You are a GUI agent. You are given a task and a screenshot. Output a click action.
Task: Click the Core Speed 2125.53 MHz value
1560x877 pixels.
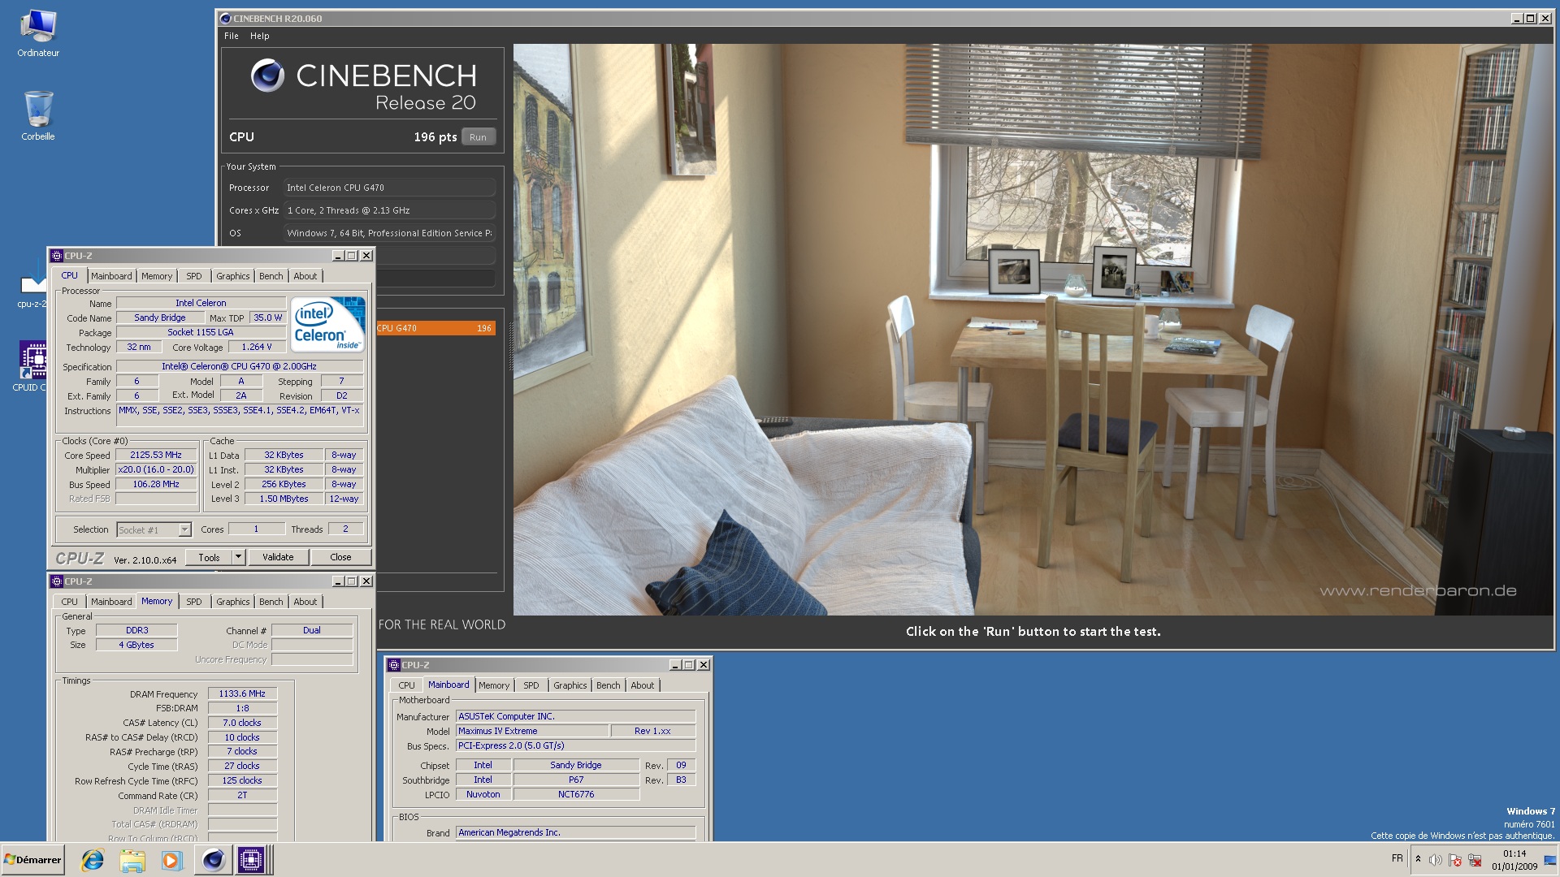pos(156,456)
